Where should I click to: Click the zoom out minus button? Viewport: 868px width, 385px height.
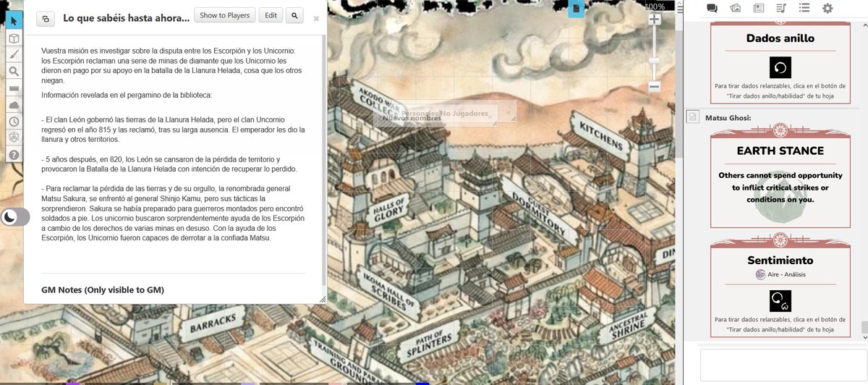(x=655, y=86)
